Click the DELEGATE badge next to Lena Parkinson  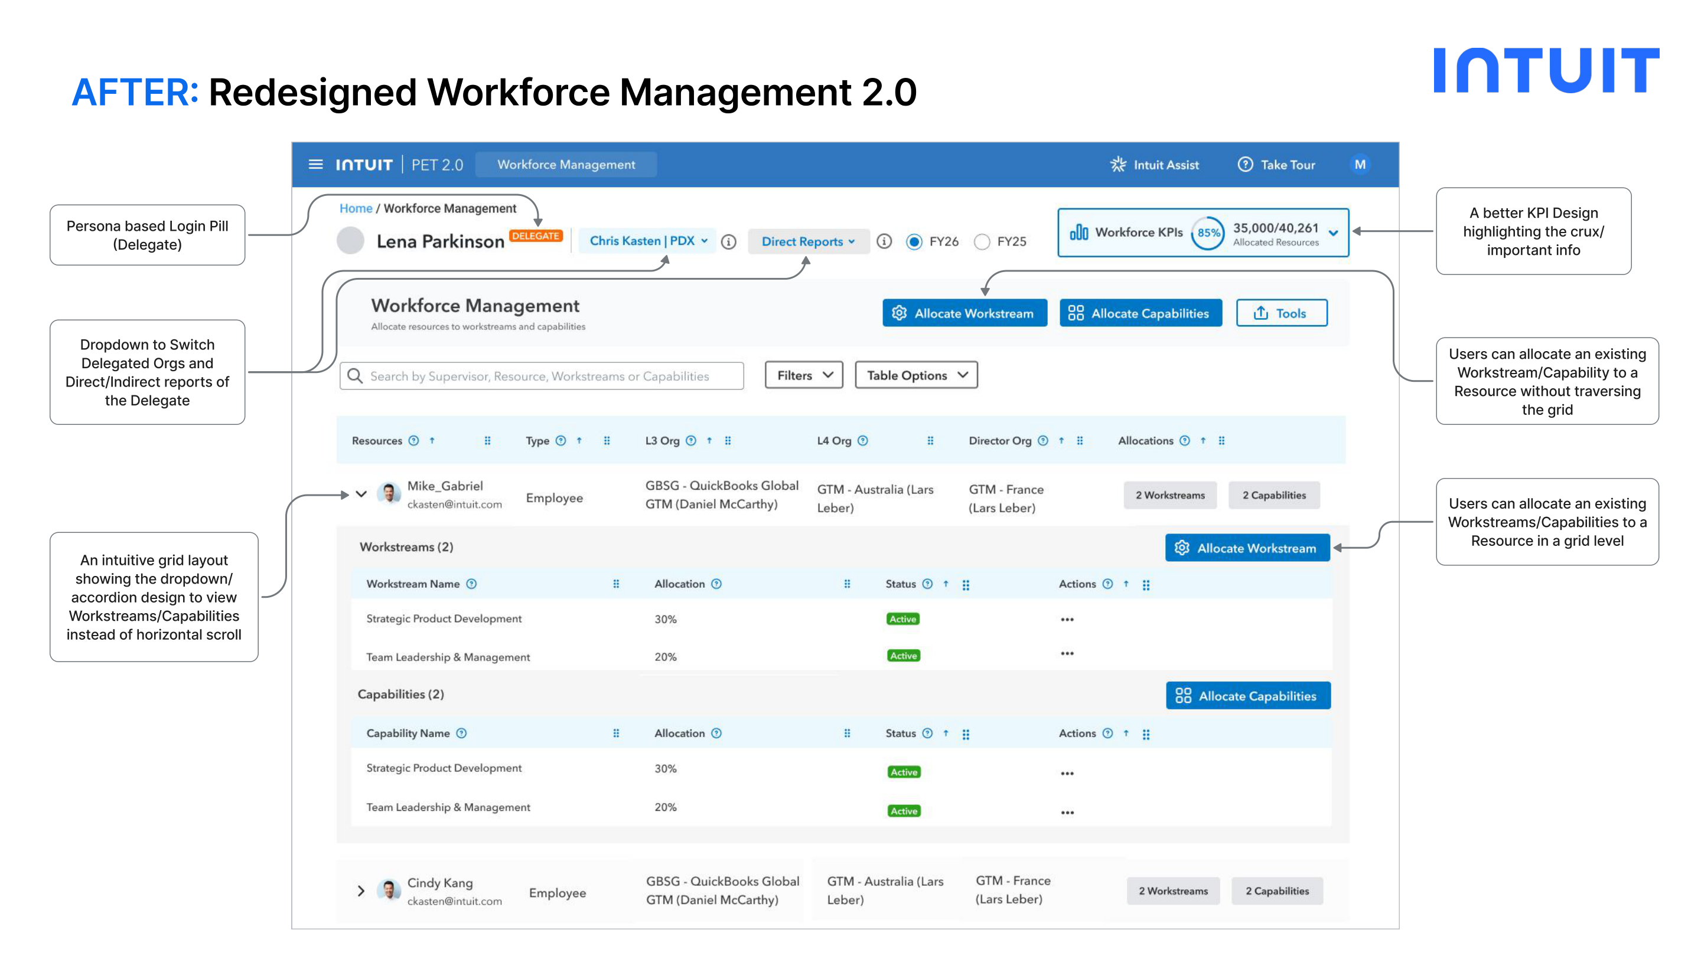coord(536,235)
